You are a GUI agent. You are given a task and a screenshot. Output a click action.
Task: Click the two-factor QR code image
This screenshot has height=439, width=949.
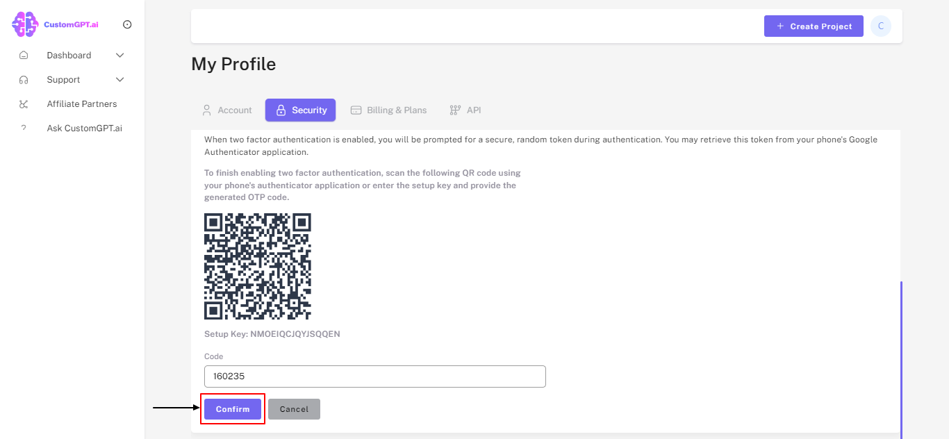tap(258, 266)
